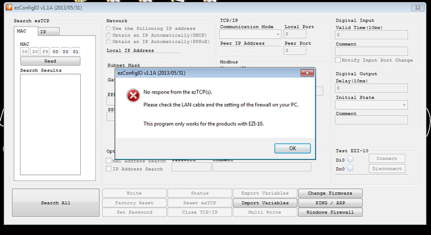The height and width of the screenshot is (235, 431).
Task: Click OK in the error dialog
Action: coord(293,148)
